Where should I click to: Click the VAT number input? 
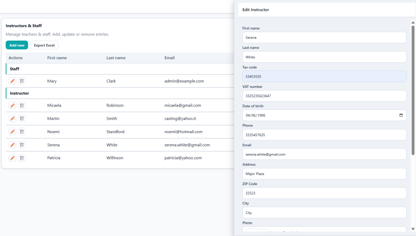tap(324, 96)
